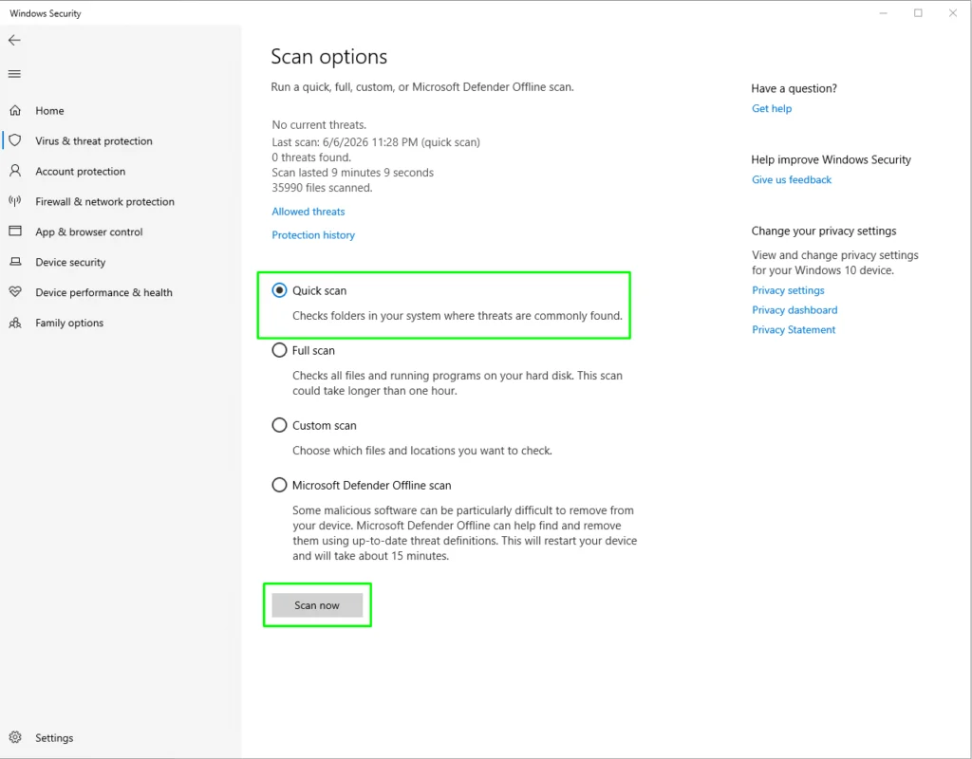This screenshot has height=759, width=972.
Task: Click 'Scan lasted 9 minutes 9 seconds'
Action: tap(353, 173)
